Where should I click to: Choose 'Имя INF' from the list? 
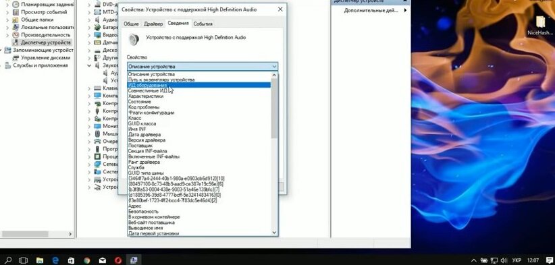pos(199,129)
